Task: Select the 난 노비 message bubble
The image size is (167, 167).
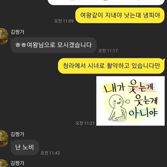Action: [x=25, y=147]
